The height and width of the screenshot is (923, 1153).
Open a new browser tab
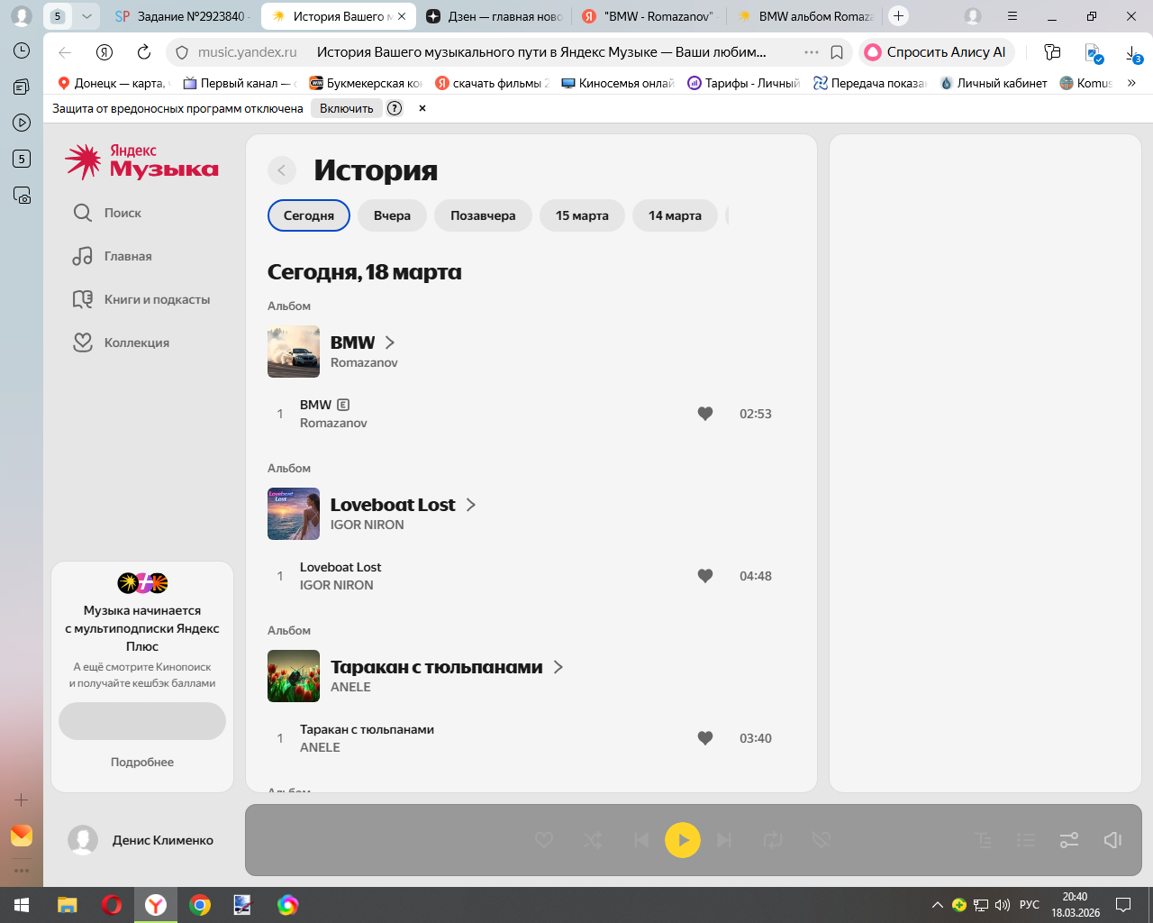[898, 16]
